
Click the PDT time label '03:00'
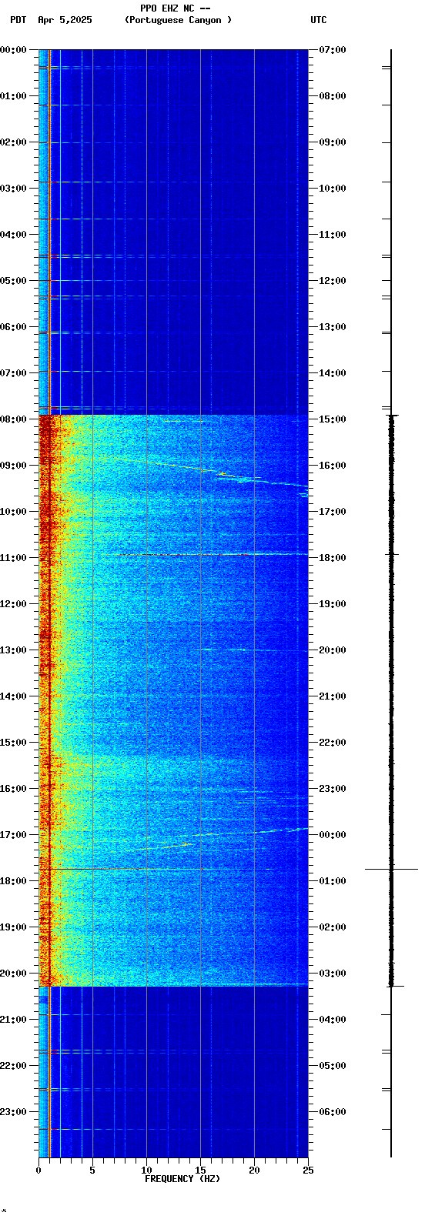(13, 189)
